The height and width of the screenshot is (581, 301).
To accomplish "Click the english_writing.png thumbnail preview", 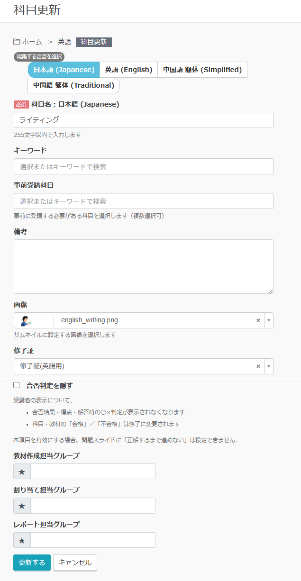I will point(26,320).
